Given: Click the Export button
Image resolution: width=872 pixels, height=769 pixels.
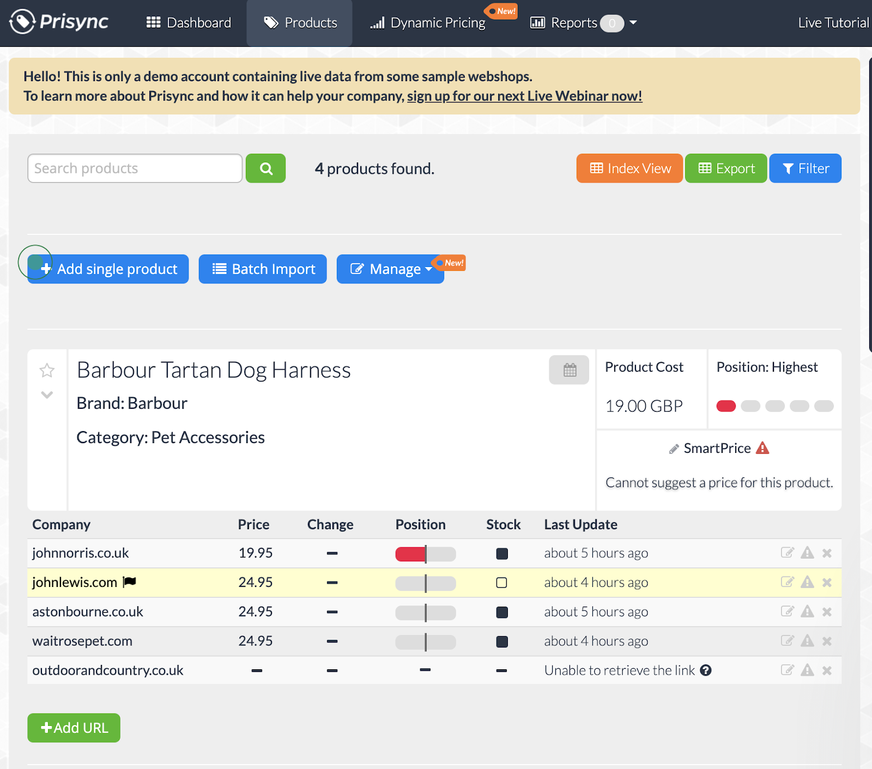Looking at the screenshot, I should 726,168.
